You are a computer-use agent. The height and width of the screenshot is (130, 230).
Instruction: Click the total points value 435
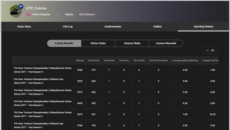coord(94,103)
